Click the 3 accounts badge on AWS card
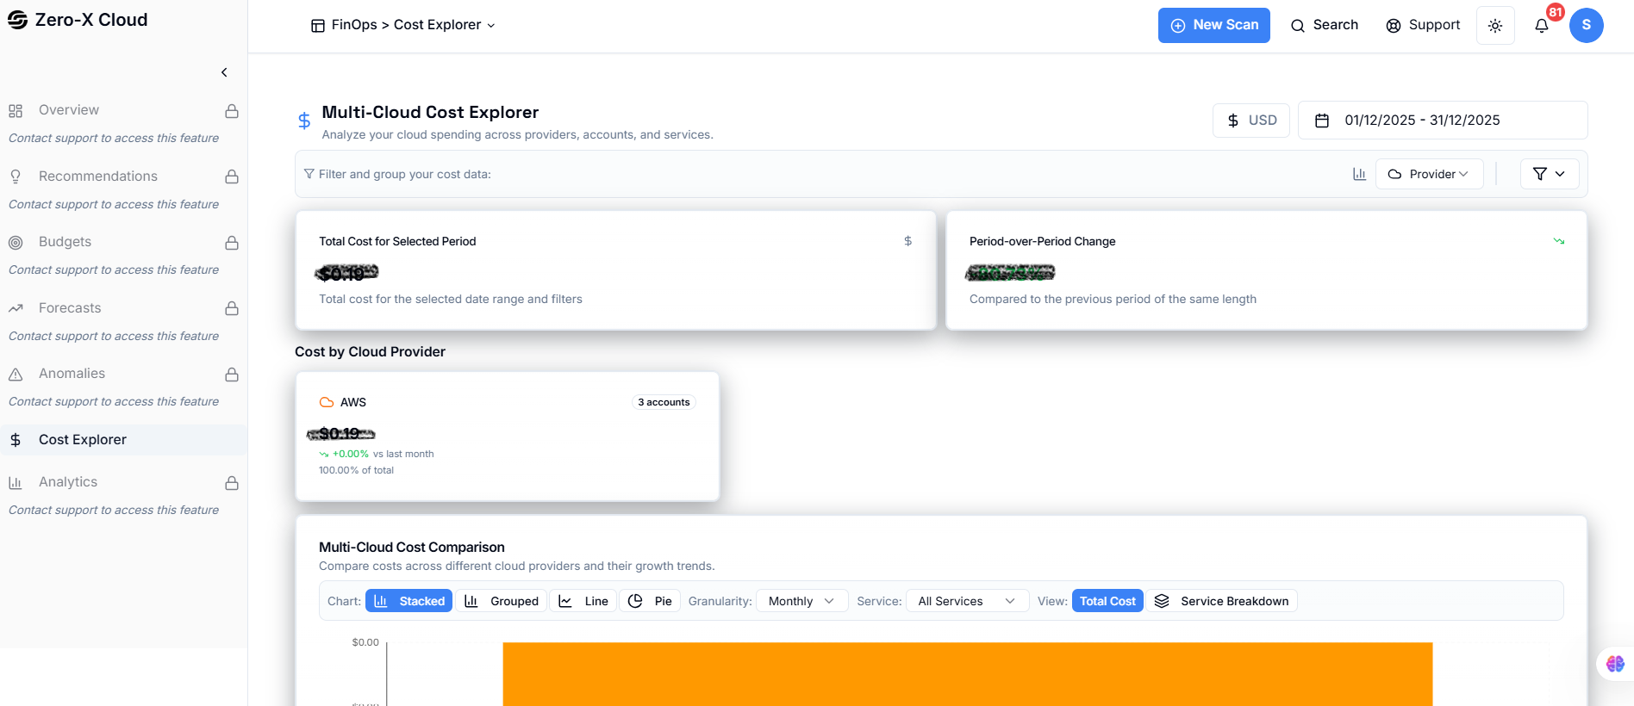 [x=664, y=402]
